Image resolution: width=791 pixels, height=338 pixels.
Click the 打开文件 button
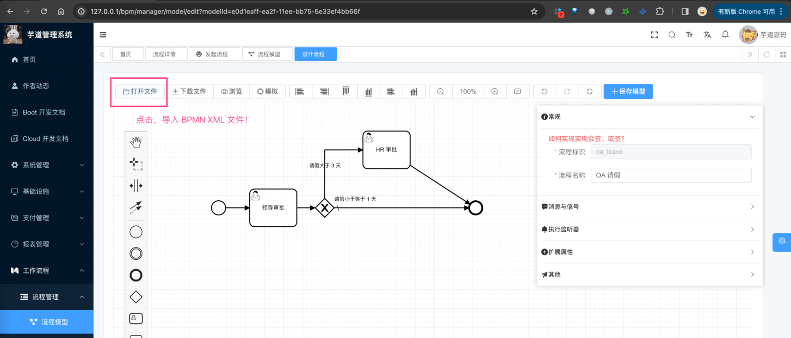pos(140,91)
